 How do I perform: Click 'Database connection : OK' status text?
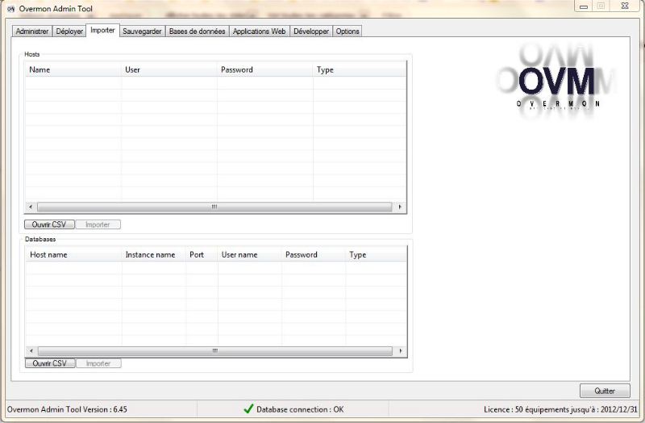(x=300, y=409)
